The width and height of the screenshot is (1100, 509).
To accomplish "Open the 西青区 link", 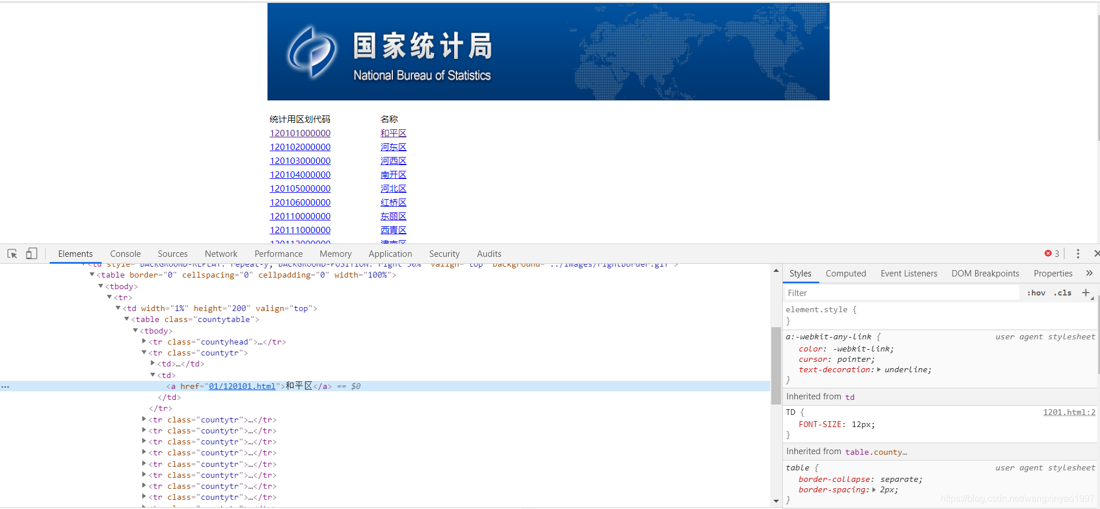I will click(393, 230).
